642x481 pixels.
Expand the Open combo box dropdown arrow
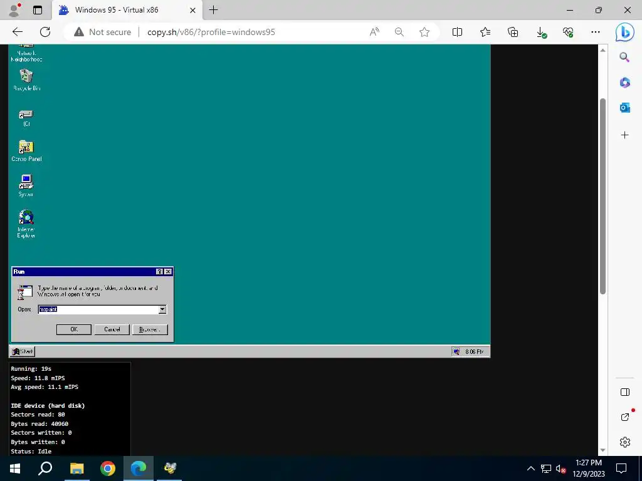point(162,309)
